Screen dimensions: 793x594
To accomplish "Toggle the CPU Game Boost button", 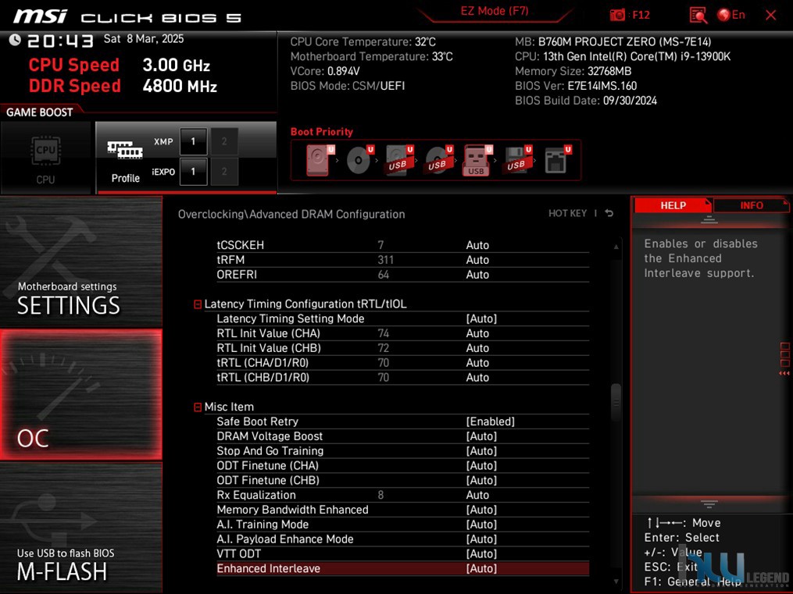I will (x=45, y=158).
